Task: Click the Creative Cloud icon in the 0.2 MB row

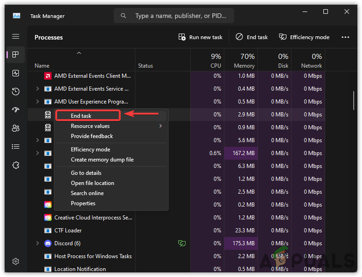Action: 48,205
